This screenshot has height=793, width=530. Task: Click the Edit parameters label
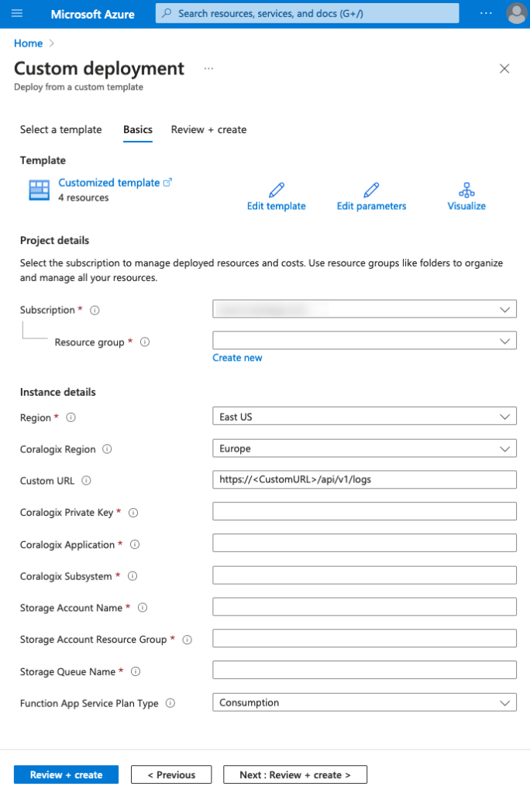point(372,206)
